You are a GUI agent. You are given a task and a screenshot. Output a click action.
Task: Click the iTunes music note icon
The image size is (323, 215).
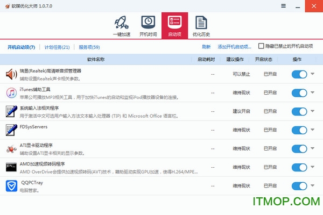(11, 93)
